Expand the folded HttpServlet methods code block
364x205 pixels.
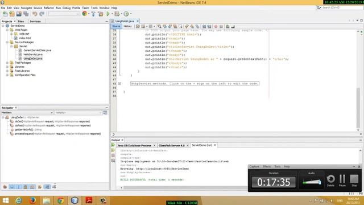tap(120, 84)
